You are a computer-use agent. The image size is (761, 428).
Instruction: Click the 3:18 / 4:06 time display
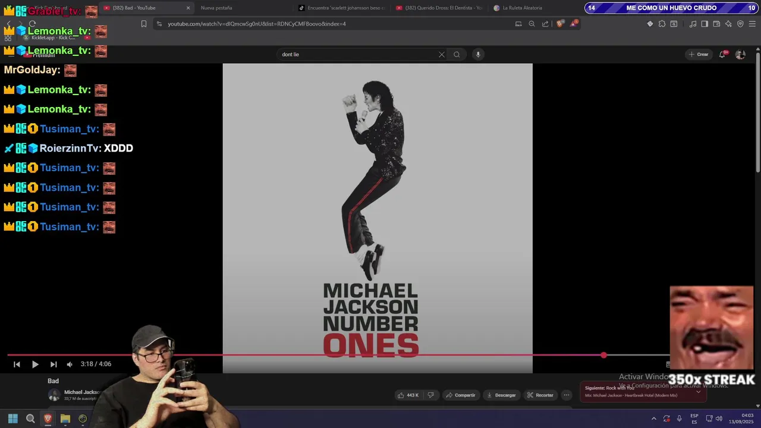pyautogui.click(x=96, y=364)
